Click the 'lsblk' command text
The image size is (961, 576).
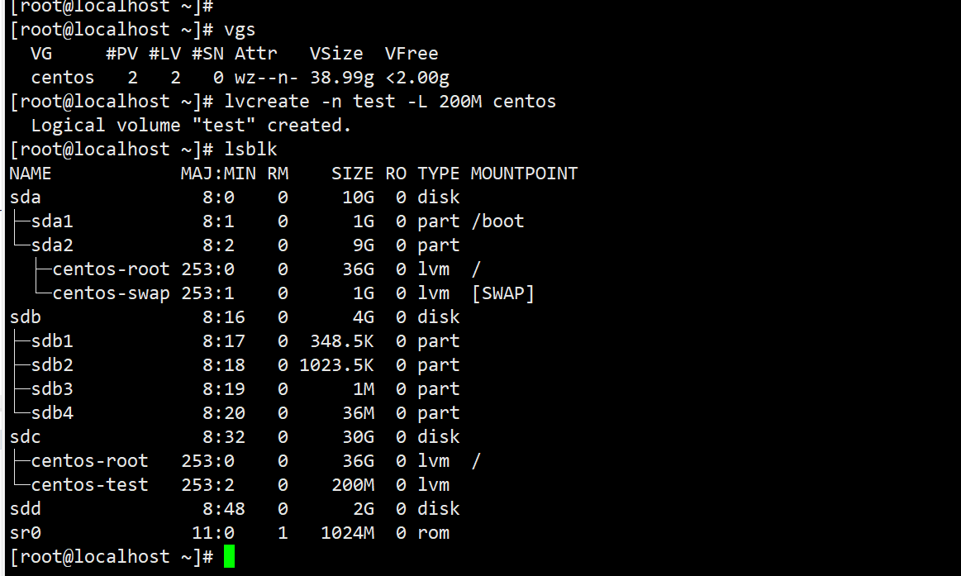250,150
